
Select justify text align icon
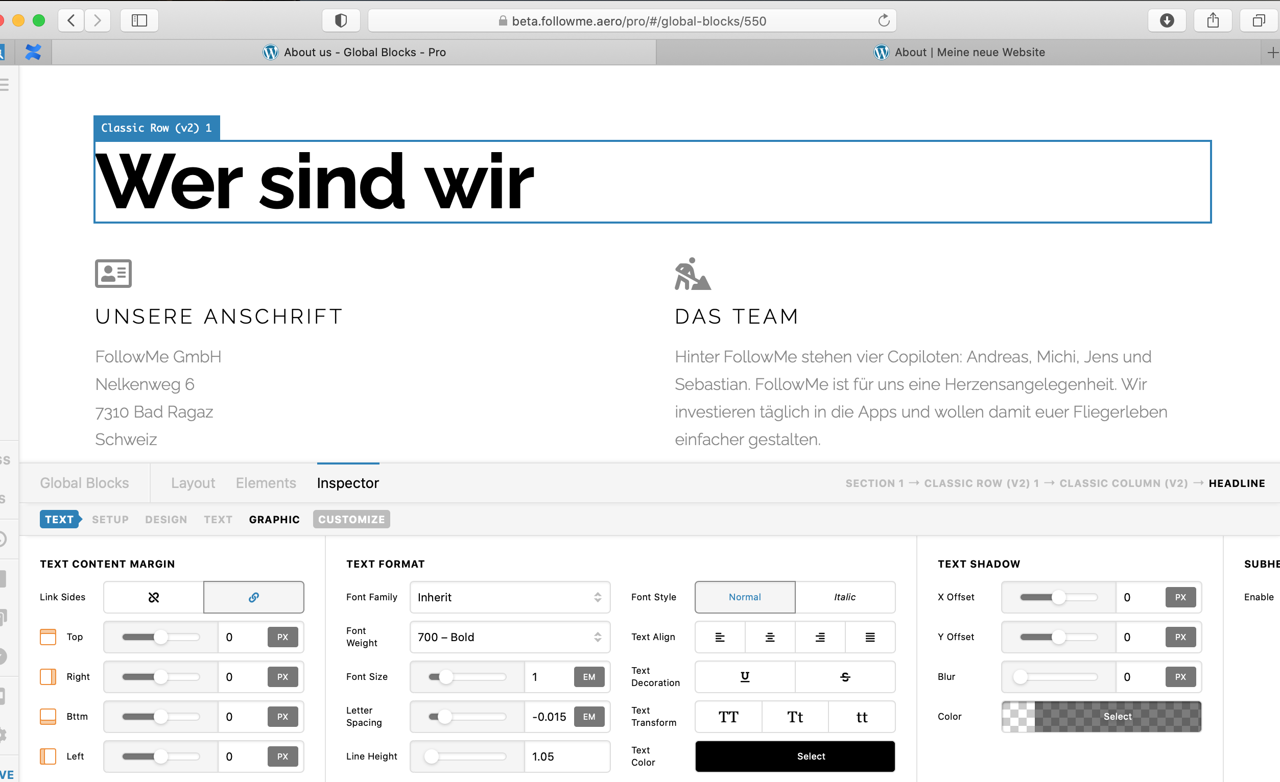point(870,637)
